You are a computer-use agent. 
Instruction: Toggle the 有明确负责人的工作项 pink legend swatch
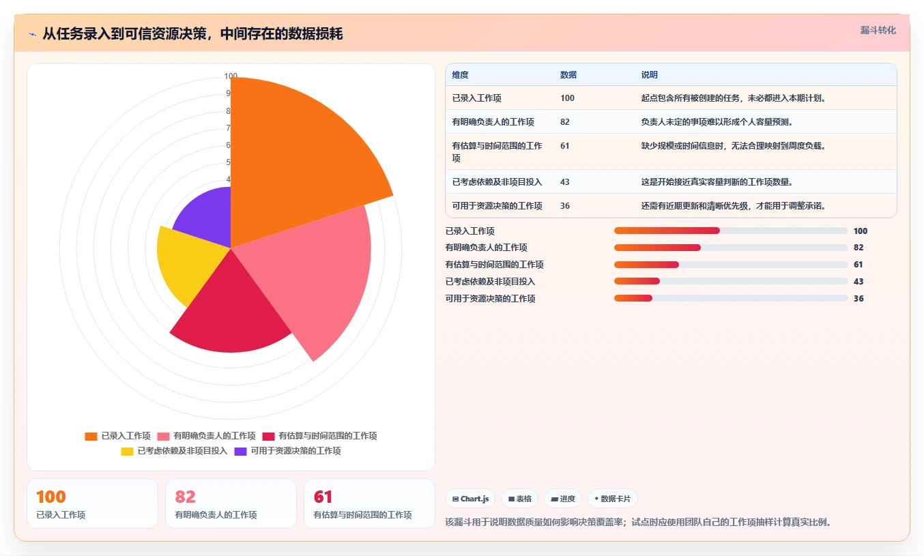(x=163, y=436)
